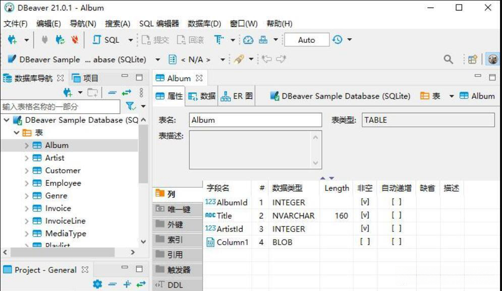
Task: Select the DDL section
Action: [178, 285]
